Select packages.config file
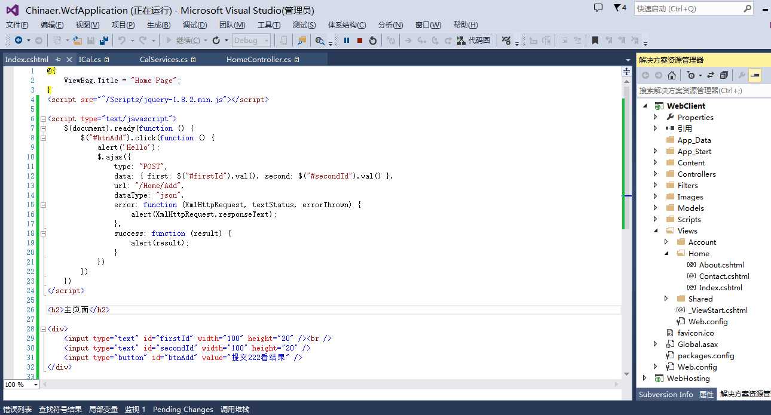This screenshot has width=771, height=415. point(706,355)
